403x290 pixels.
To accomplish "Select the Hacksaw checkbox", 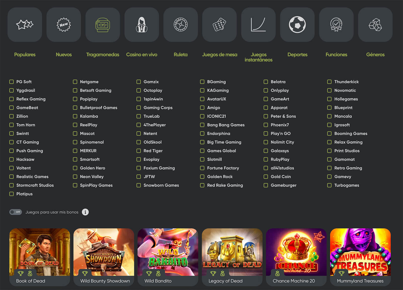I will pos(11,159).
